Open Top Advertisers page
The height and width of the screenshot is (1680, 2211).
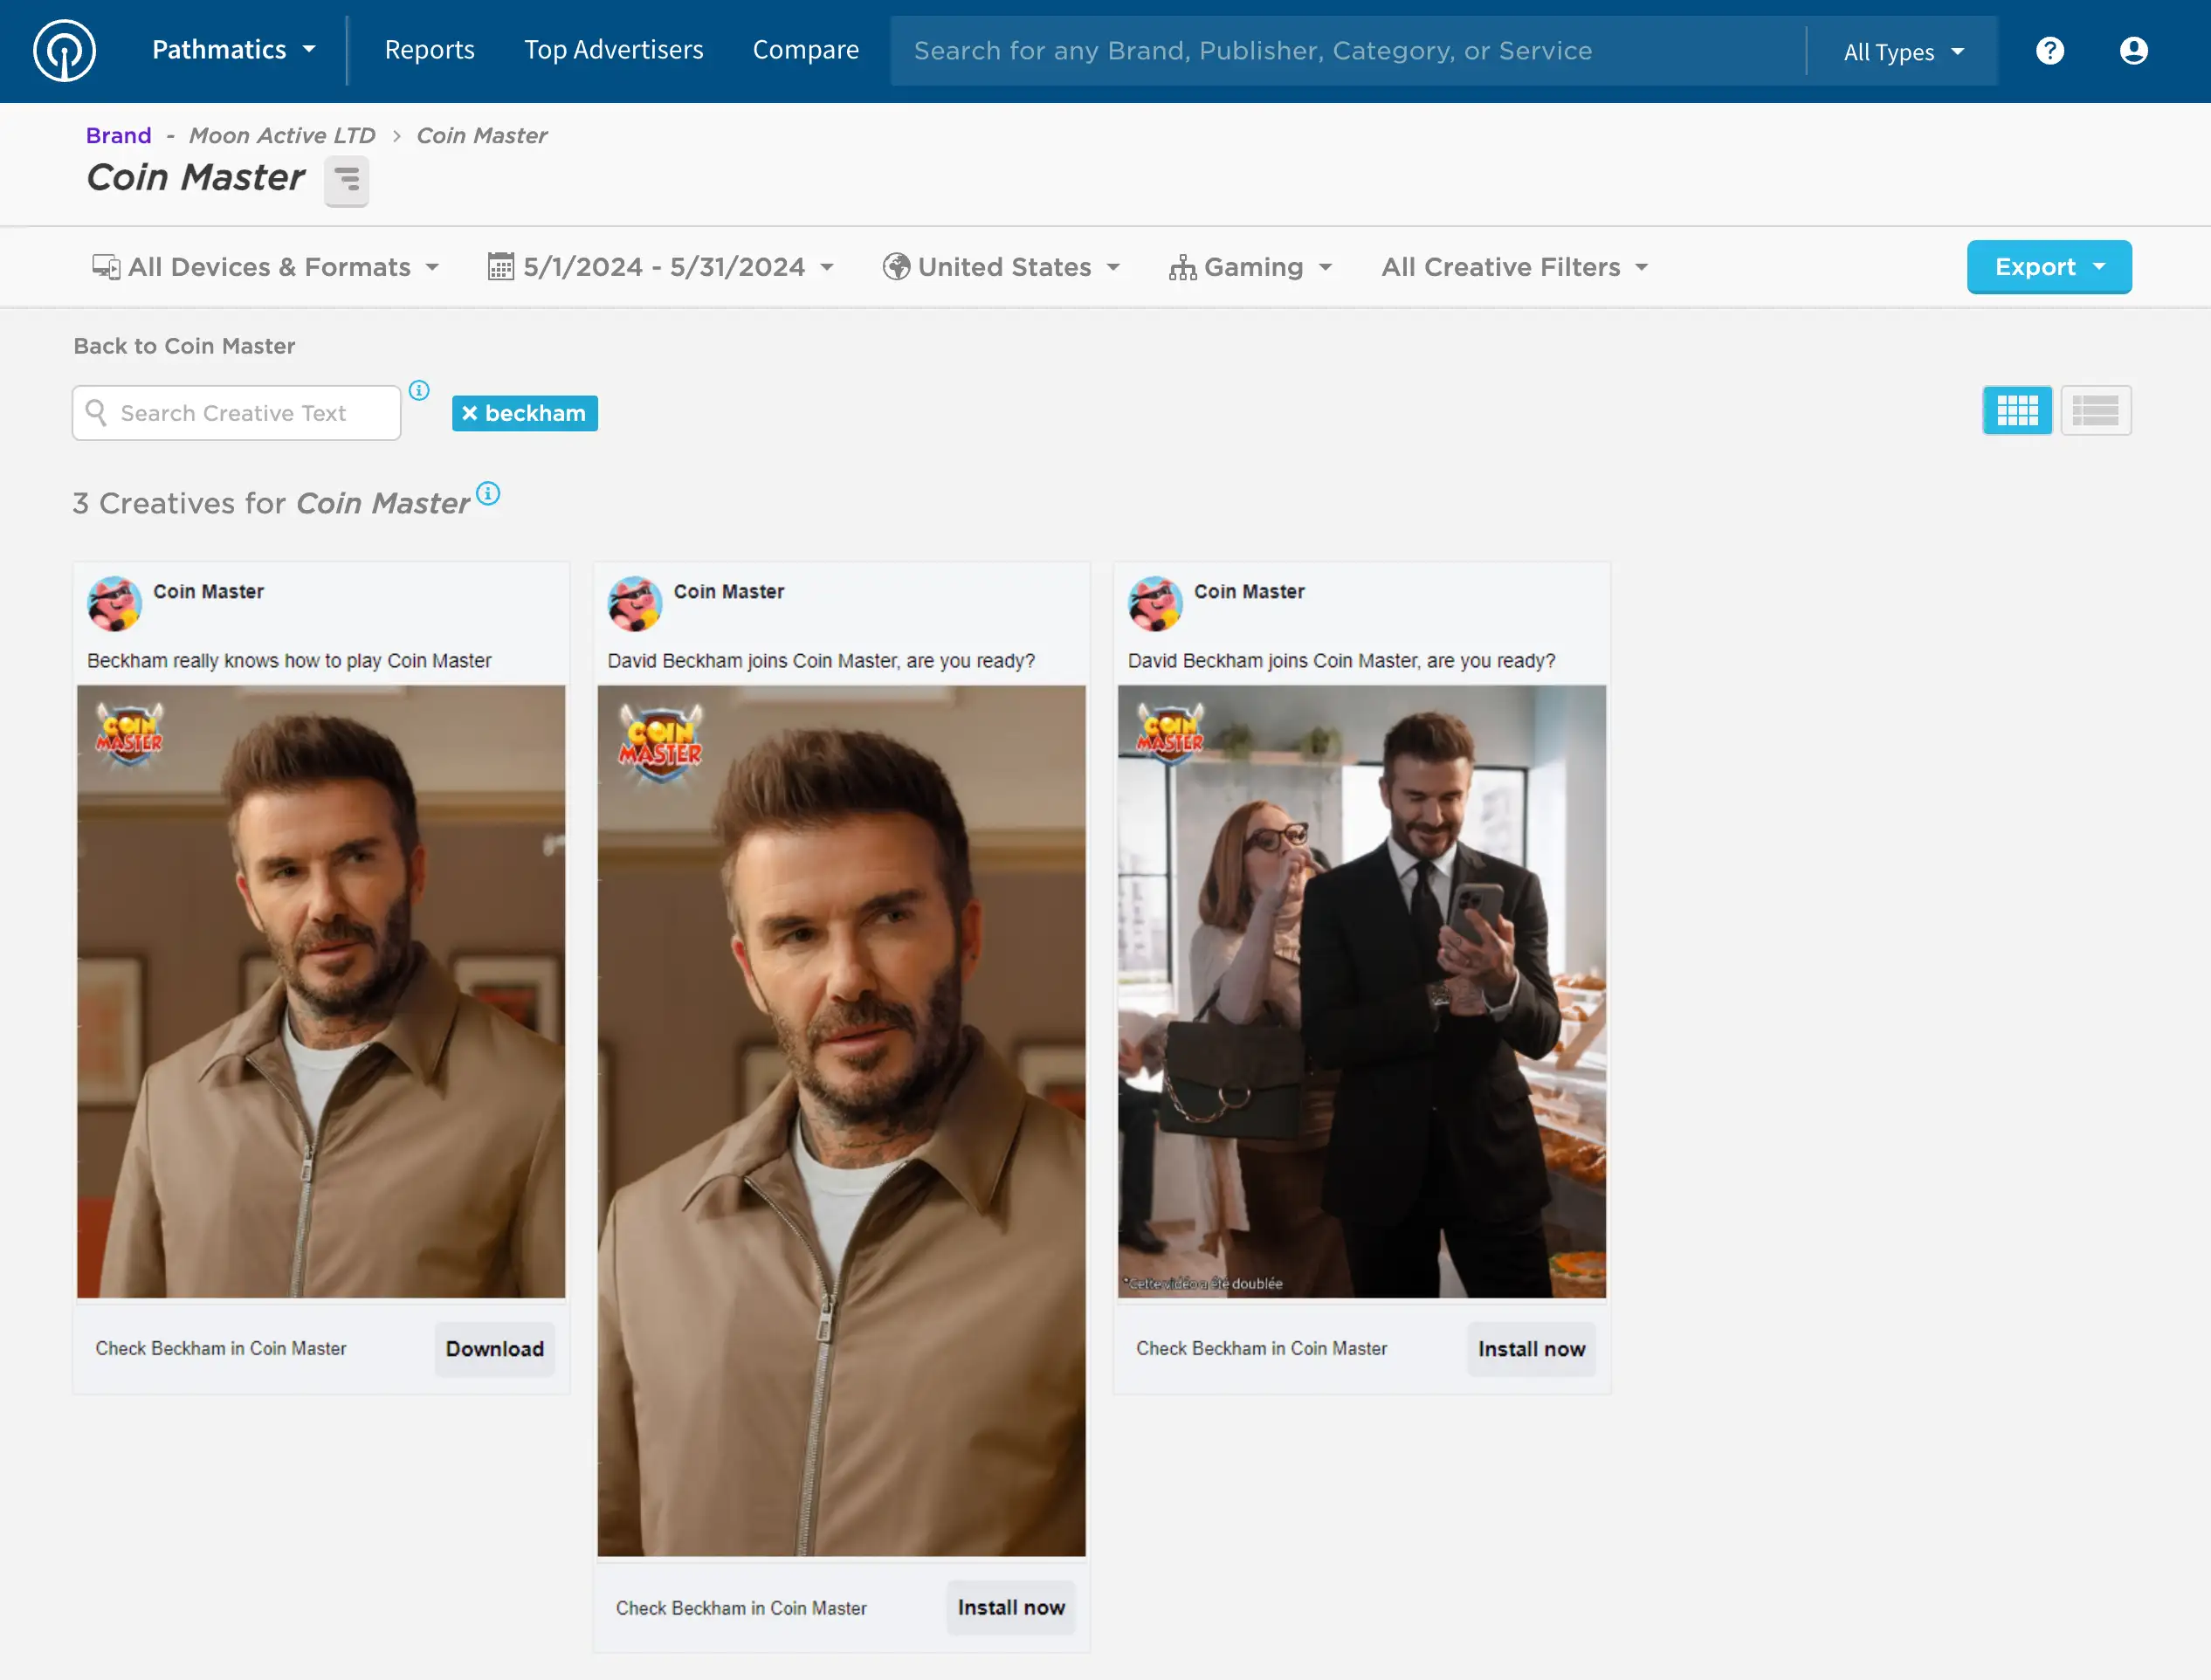pyautogui.click(x=614, y=50)
